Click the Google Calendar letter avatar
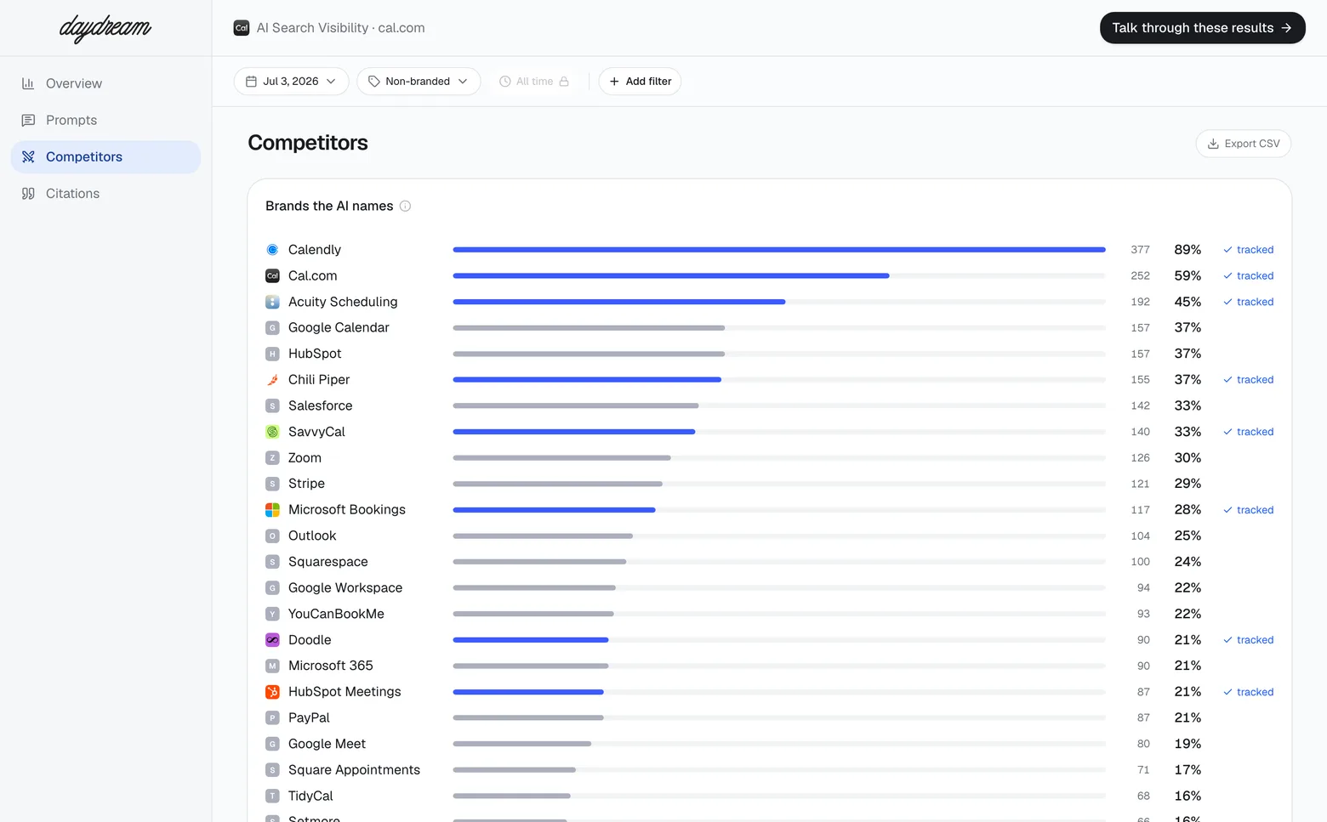The image size is (1327, 822). click(x=272, y=328)
